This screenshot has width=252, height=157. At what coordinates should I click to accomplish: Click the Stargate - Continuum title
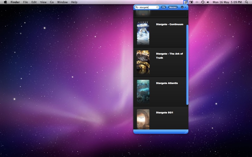point(169,24)
